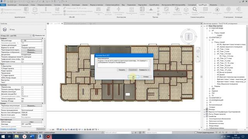Viewport: 248px width, 139px height.
Task: Toggle Дальняя секущая Вкл checkbox
Action: (22, 94)
